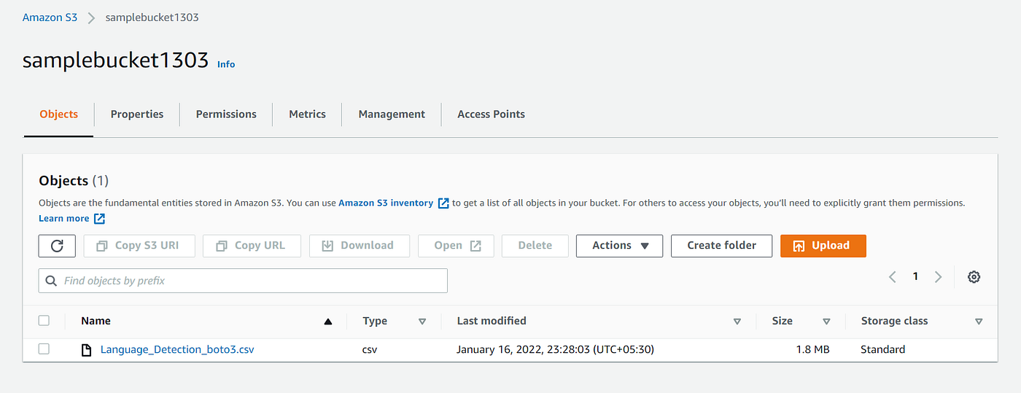
Task: Go to previous page arrow
Action: point(893,277)
